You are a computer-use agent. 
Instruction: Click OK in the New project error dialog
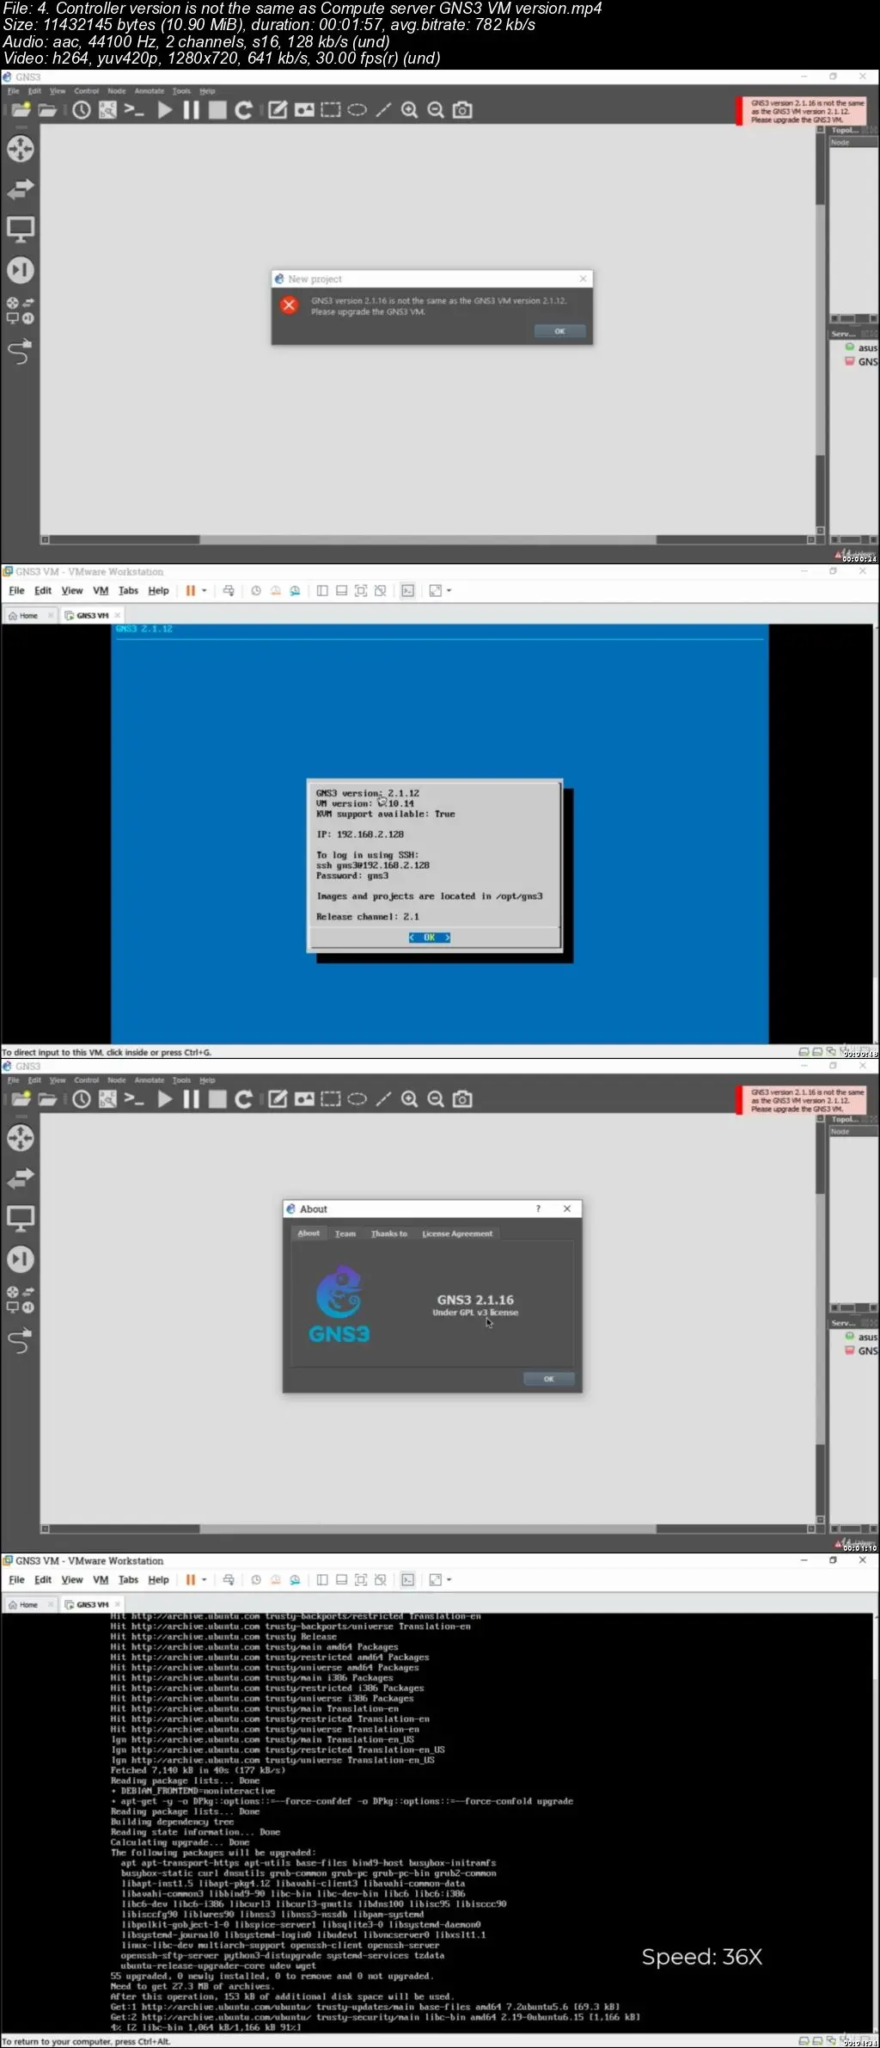pos(559,331)
